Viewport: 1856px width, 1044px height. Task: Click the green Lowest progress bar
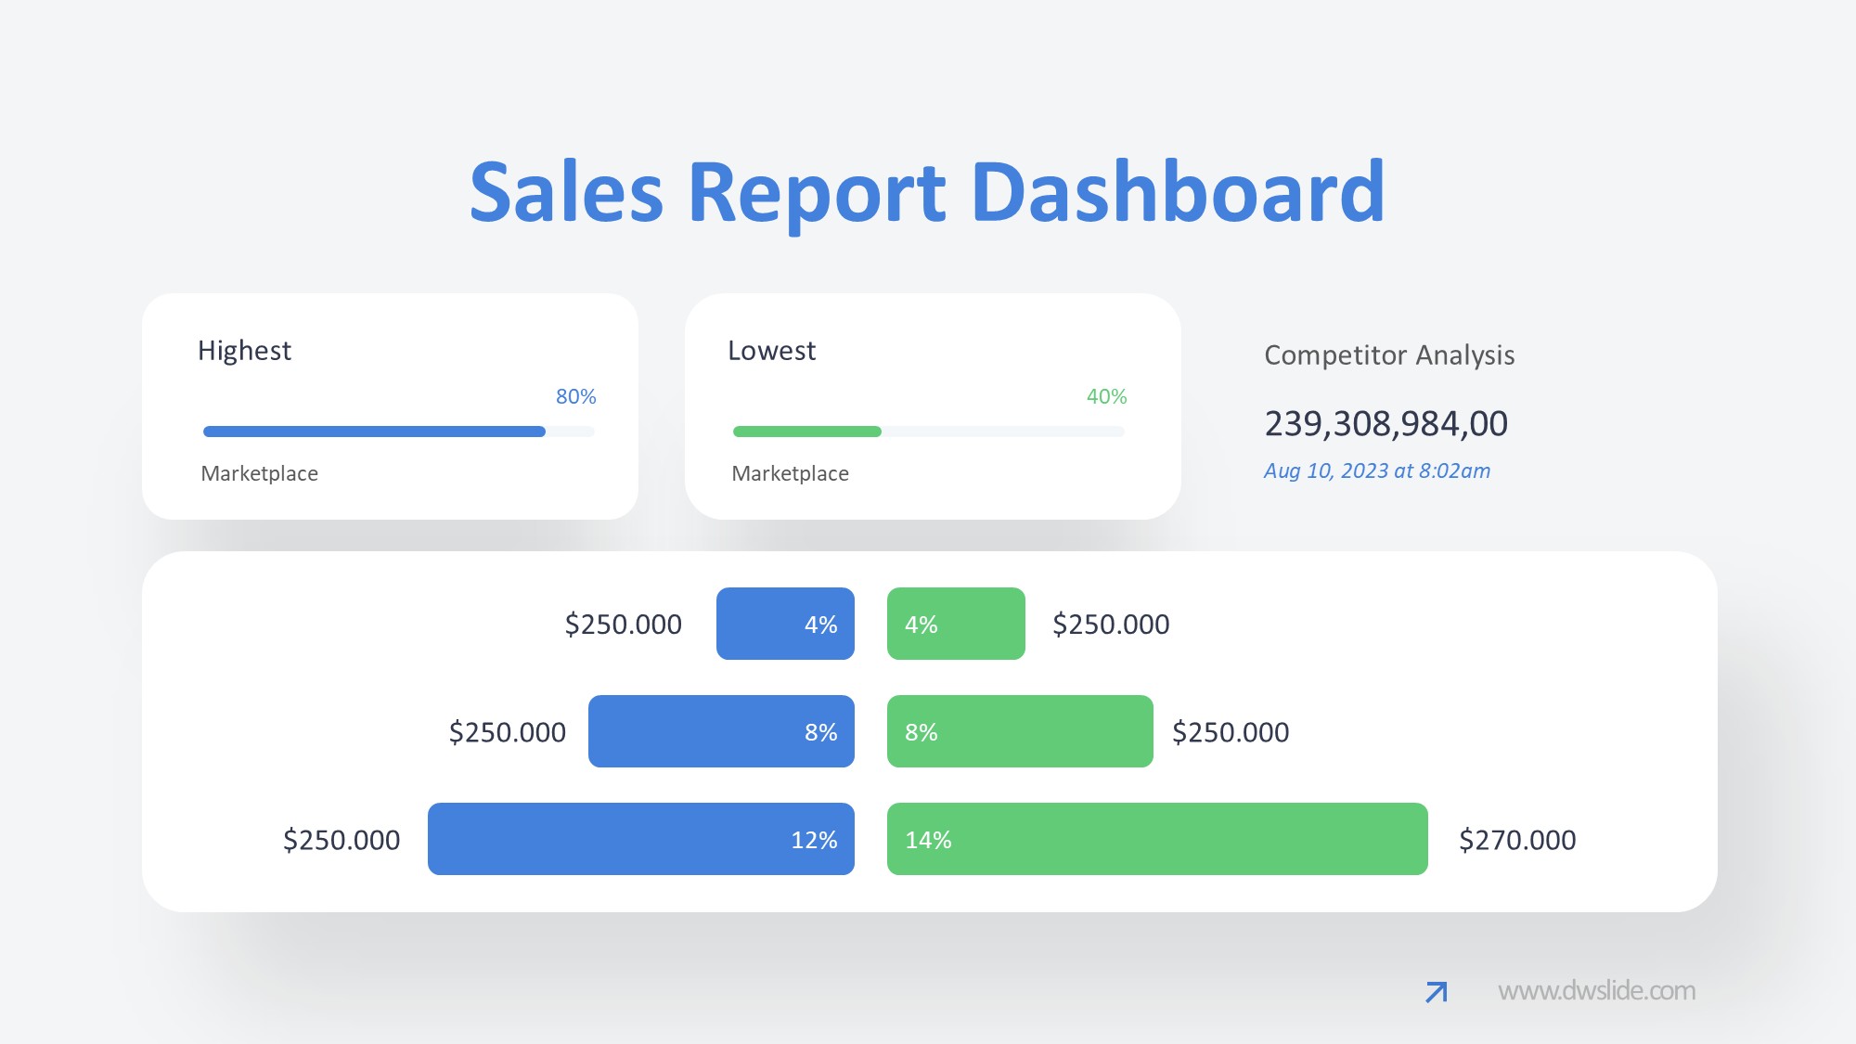(806, 432)
